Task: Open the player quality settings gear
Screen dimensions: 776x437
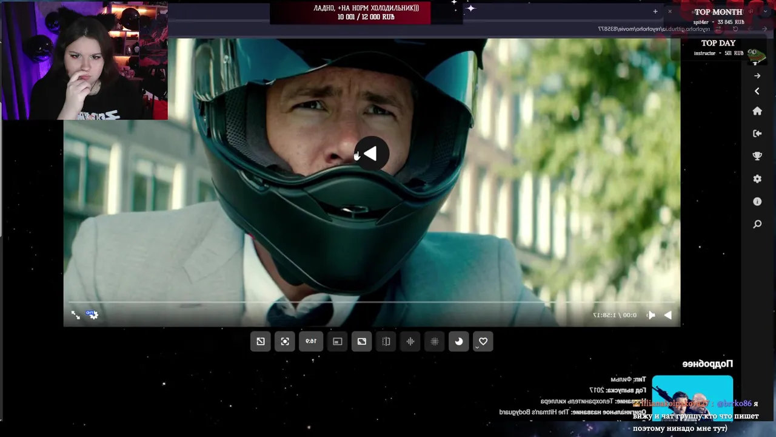Action: pyautogui.click(x=92, y=314)
